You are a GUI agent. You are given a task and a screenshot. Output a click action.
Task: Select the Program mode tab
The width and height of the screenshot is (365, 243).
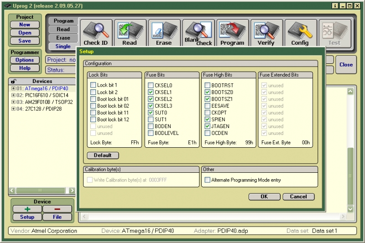point(63,21)
